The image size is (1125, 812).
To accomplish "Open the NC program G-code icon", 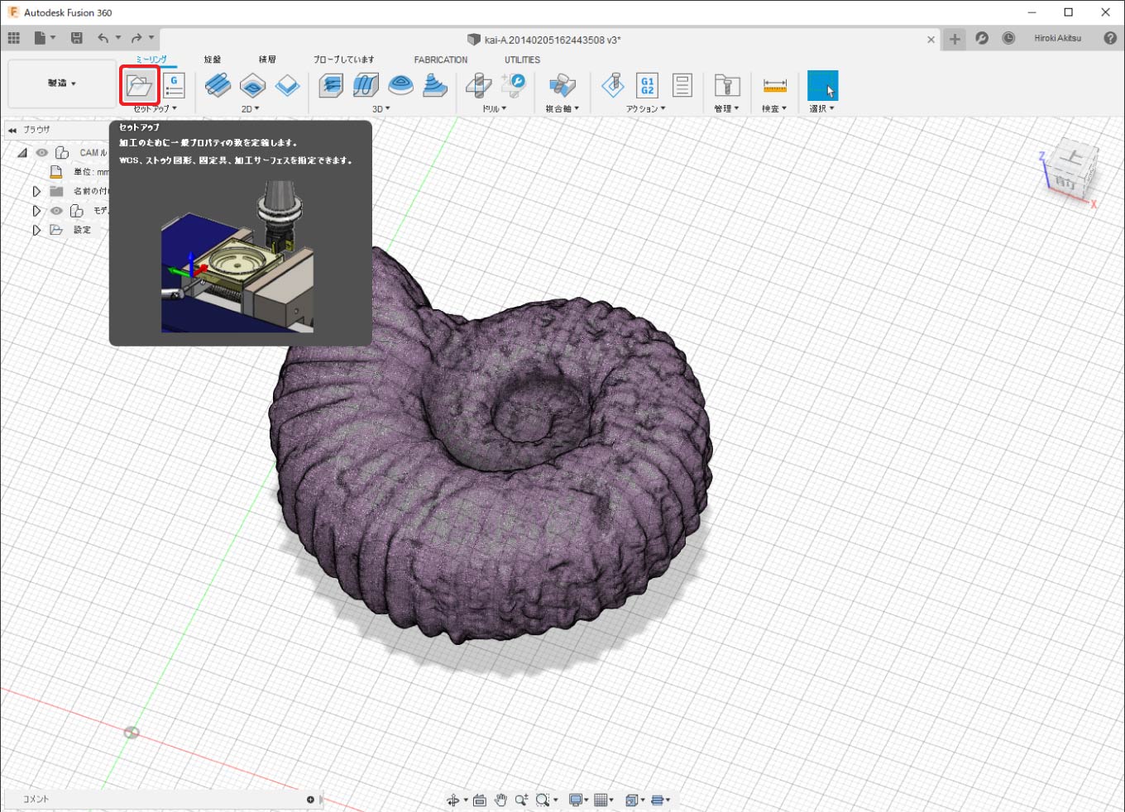I will pos(174,86).
